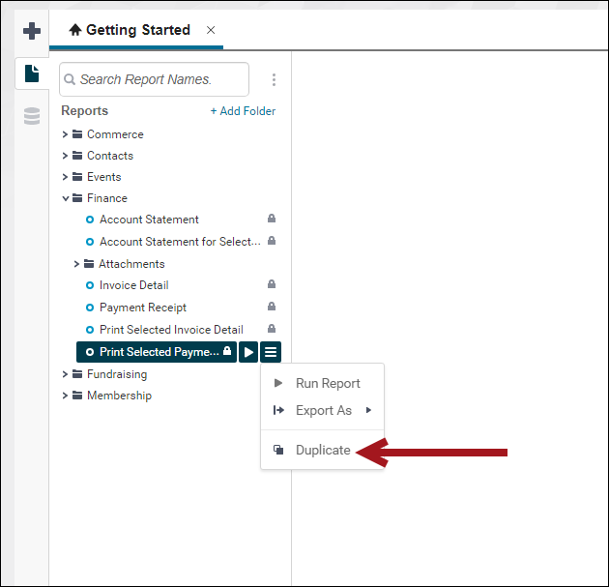
Task: Open the three-dot options menu beside search
Action: click(x=274, y=79)
